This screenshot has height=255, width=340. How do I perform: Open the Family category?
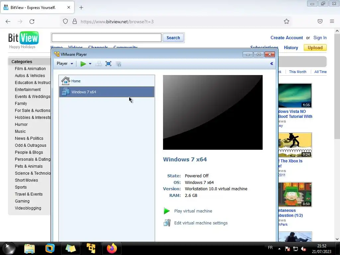tap(21, 104)
